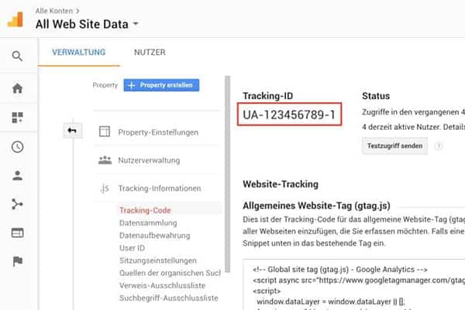Click the Testzugriff senden button

click(394, 145)
